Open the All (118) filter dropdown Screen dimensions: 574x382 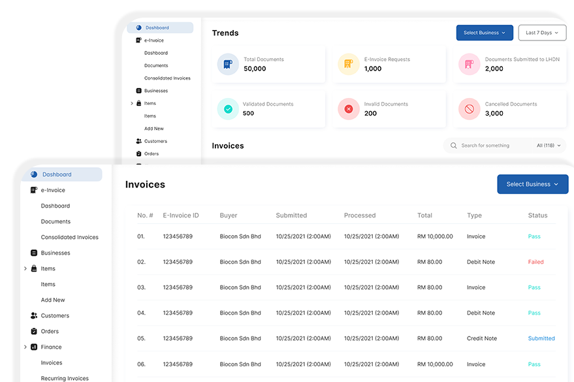(x=549, y=146)
